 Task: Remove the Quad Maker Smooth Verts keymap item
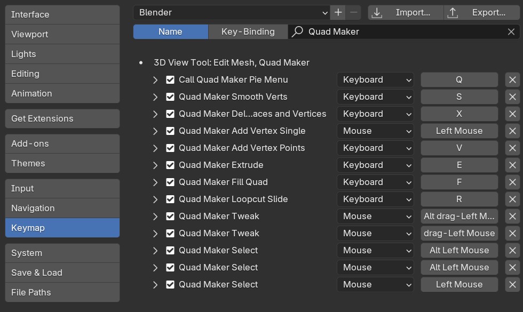pos(512,97)
